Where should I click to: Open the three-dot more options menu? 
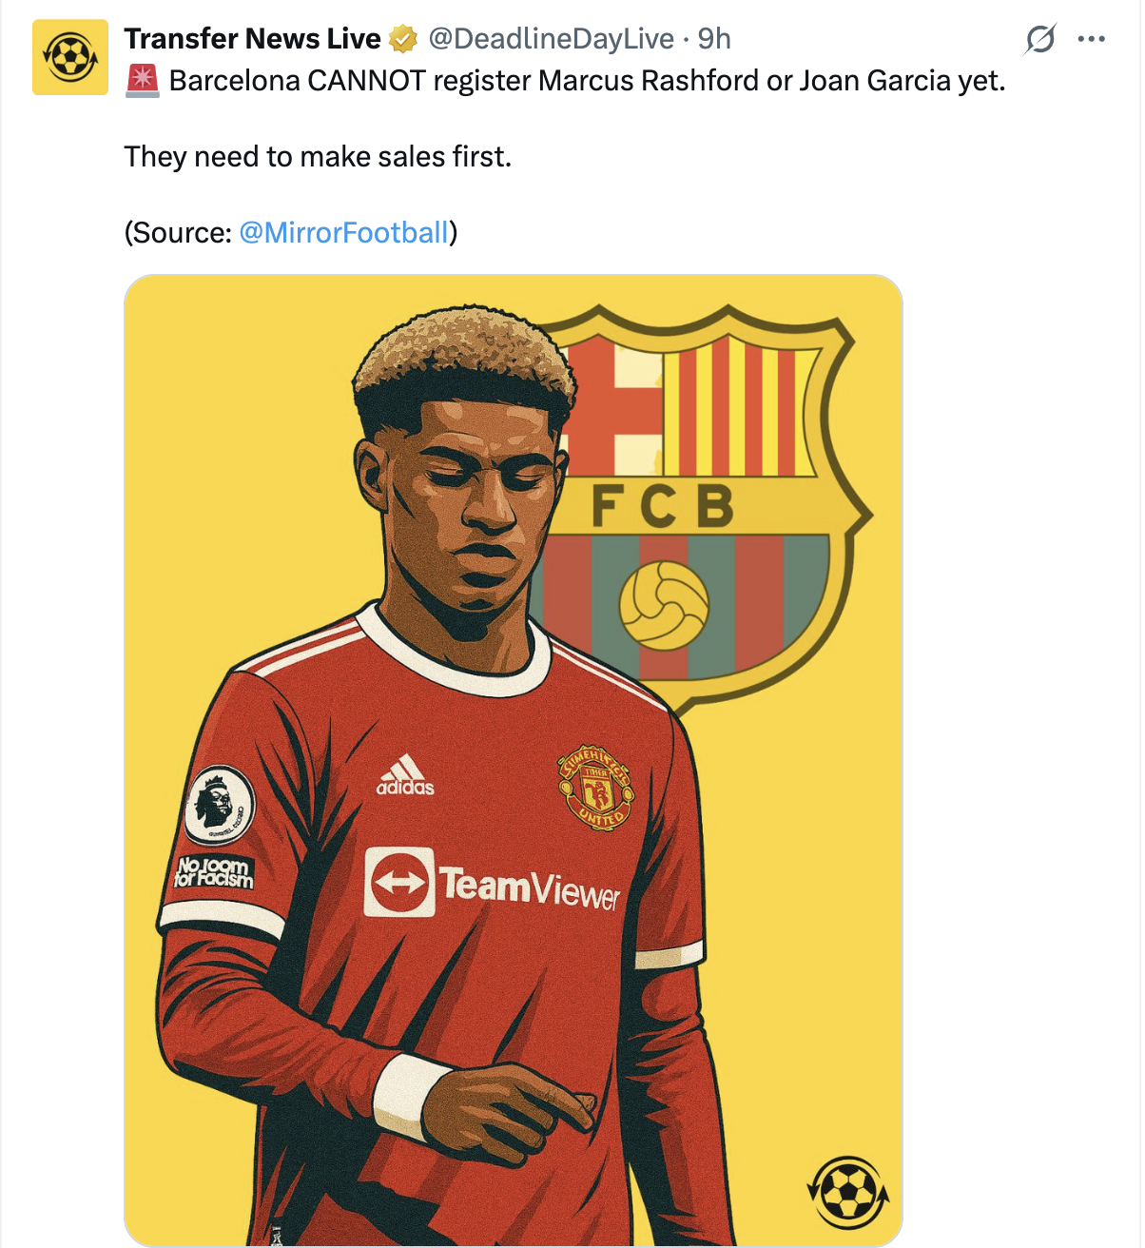1091,39
